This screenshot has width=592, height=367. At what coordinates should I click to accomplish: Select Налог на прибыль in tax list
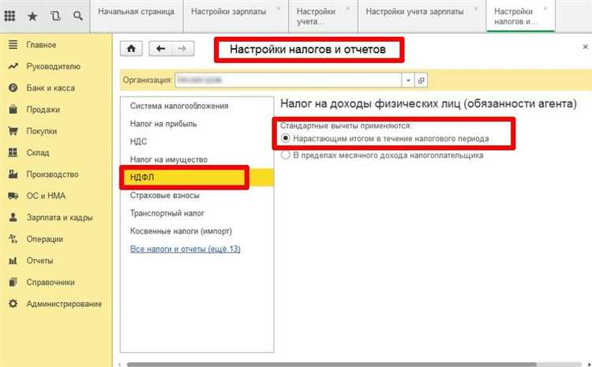[x=163, y=124]
